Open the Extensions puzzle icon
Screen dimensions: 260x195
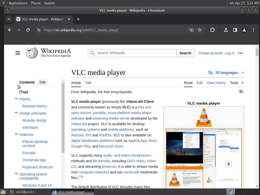(213, 30)
